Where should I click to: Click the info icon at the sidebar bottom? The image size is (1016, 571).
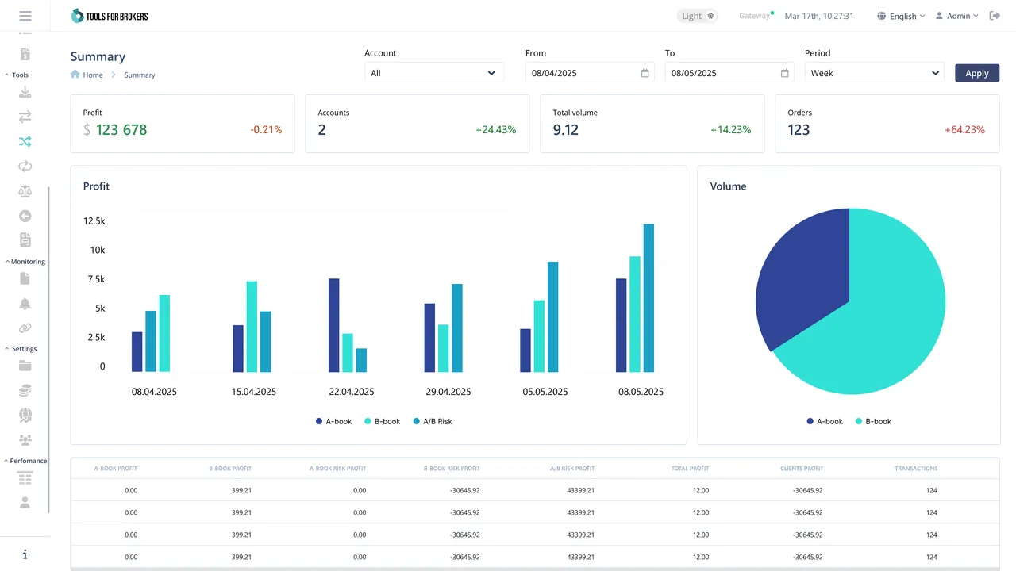tap(26, 554)
